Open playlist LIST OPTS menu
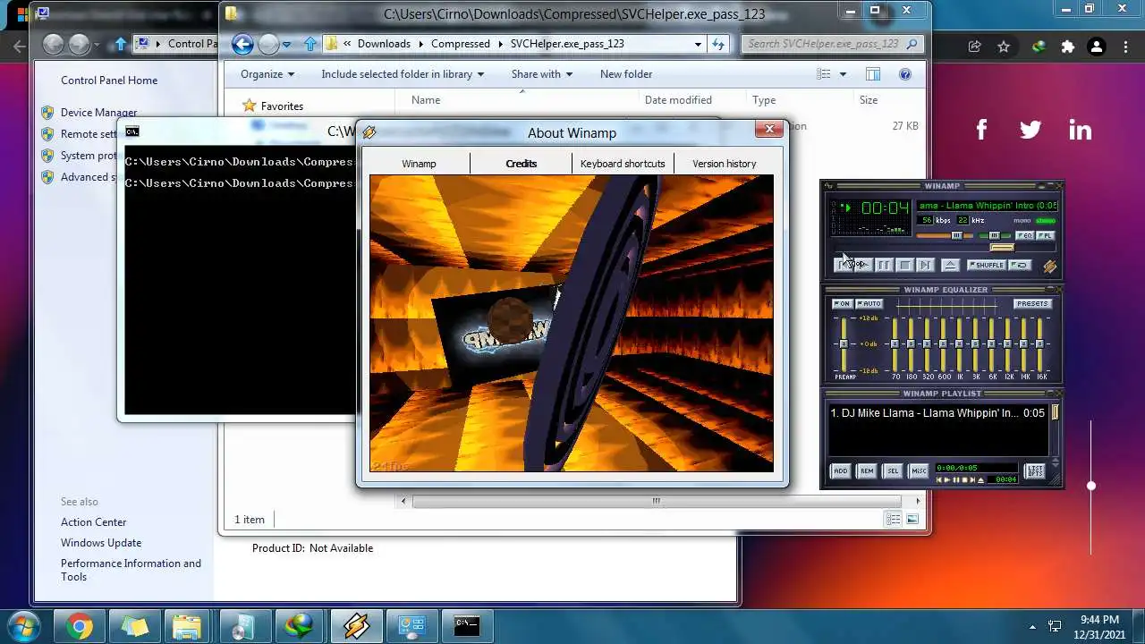The image size is (1145, 644). coord(1034,470)
